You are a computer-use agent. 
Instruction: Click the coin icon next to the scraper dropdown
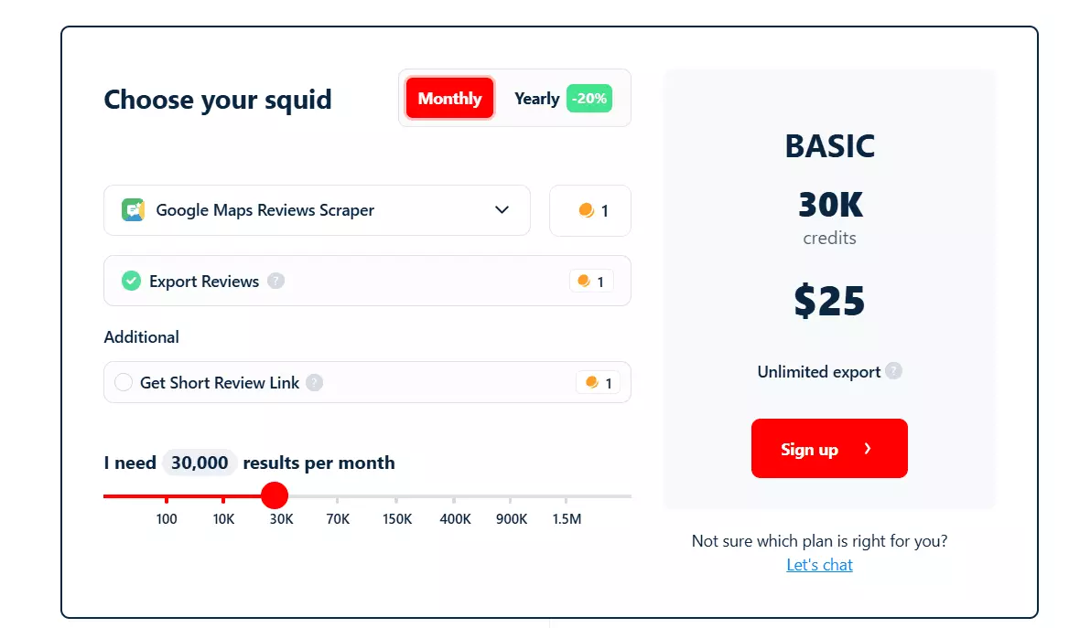pyautogui.click(x=584, y=210)
